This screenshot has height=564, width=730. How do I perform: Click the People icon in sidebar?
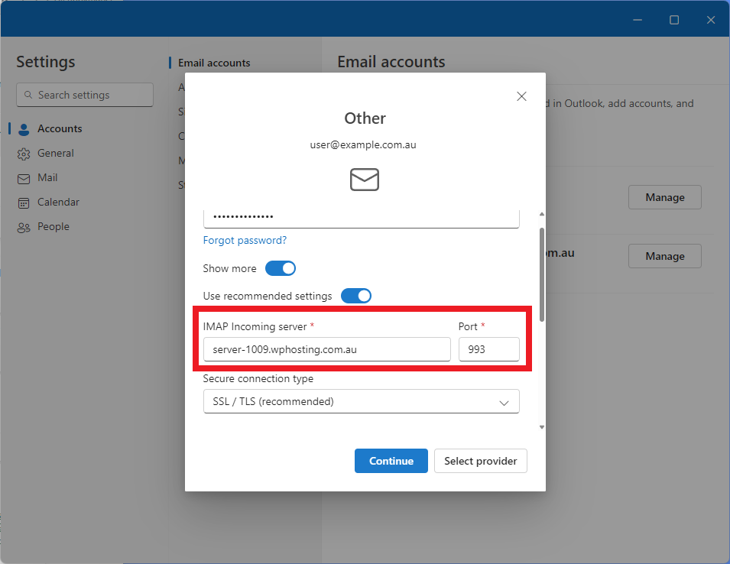[x=24, y=227]
